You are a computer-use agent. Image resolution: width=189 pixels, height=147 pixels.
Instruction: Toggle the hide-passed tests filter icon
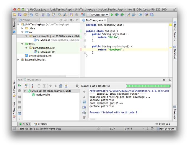point(26,86)
